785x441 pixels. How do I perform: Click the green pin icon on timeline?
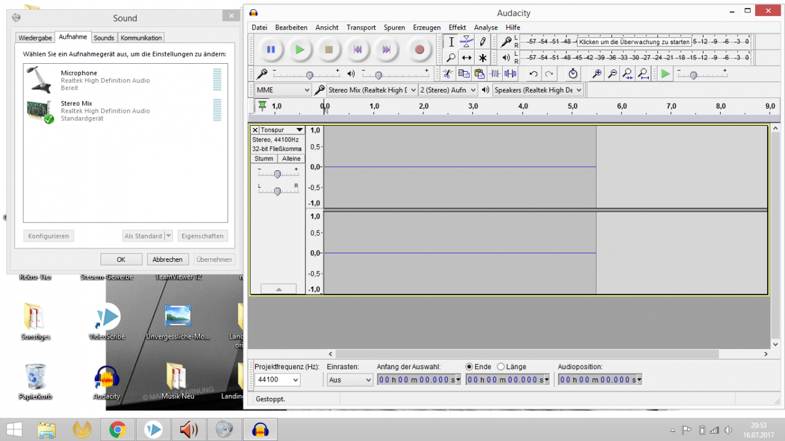click(262, 106)
